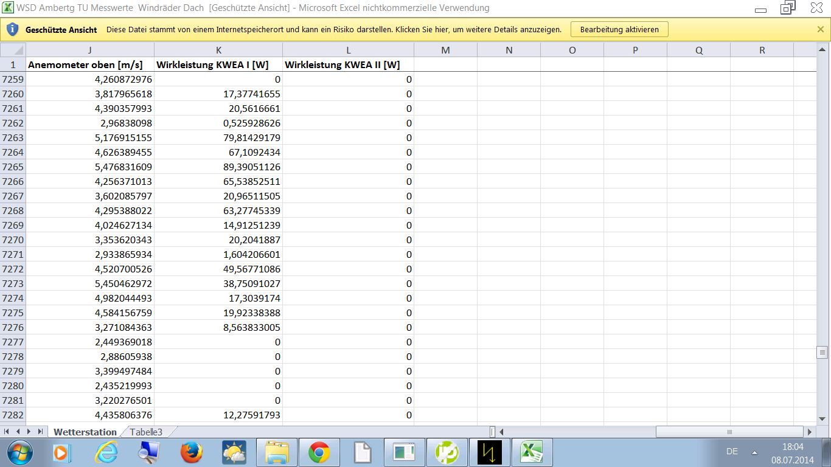Viewport: 831px width, 467px height.
Task: Click the blue info shield icon
Action: tap(12, 29)
